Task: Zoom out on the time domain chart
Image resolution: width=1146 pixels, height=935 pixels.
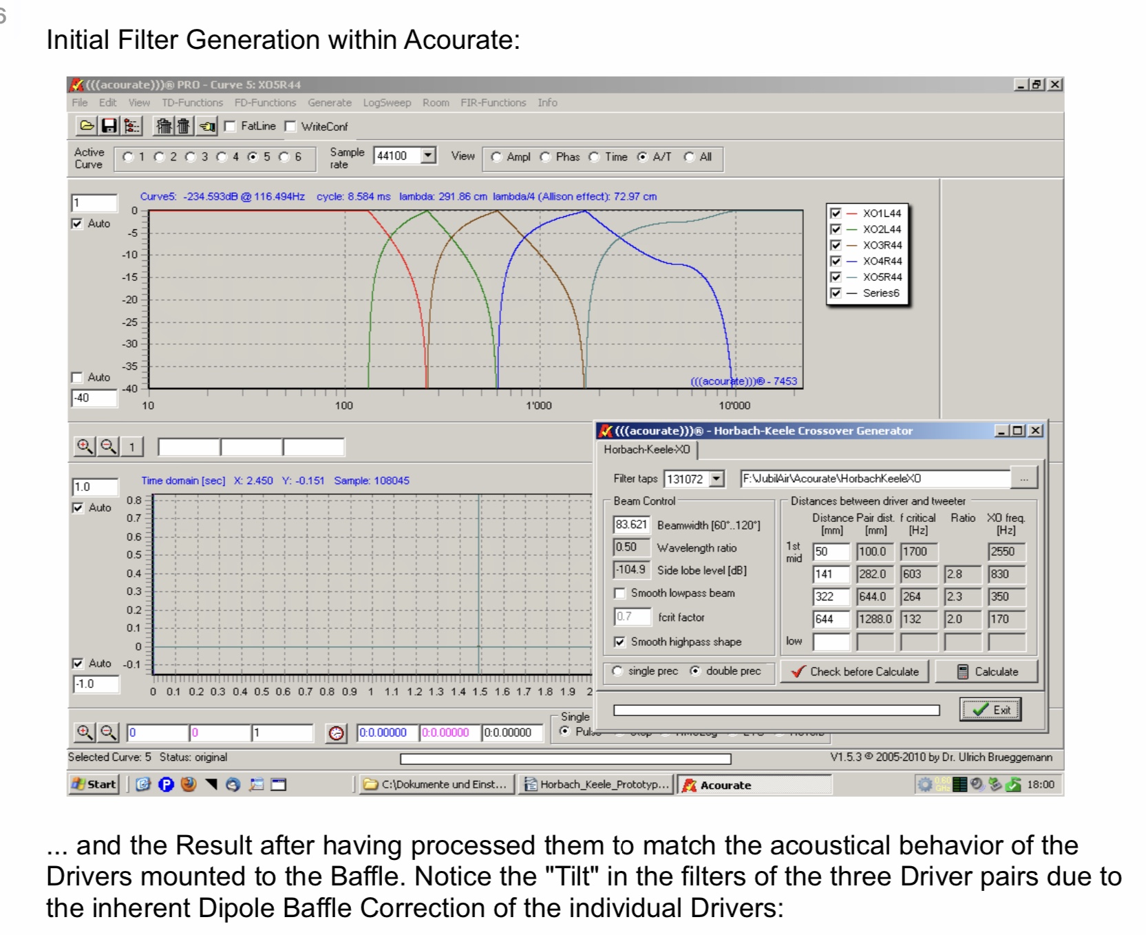Action: [x=108, y=732]
